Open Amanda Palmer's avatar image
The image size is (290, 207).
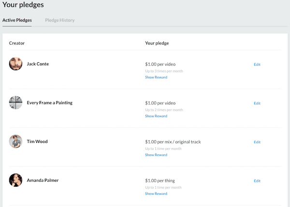click(15, 180)
